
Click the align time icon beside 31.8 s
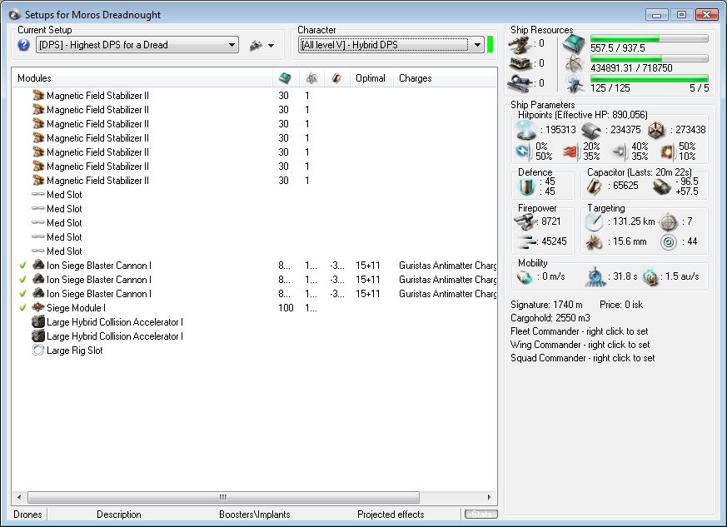595,276
